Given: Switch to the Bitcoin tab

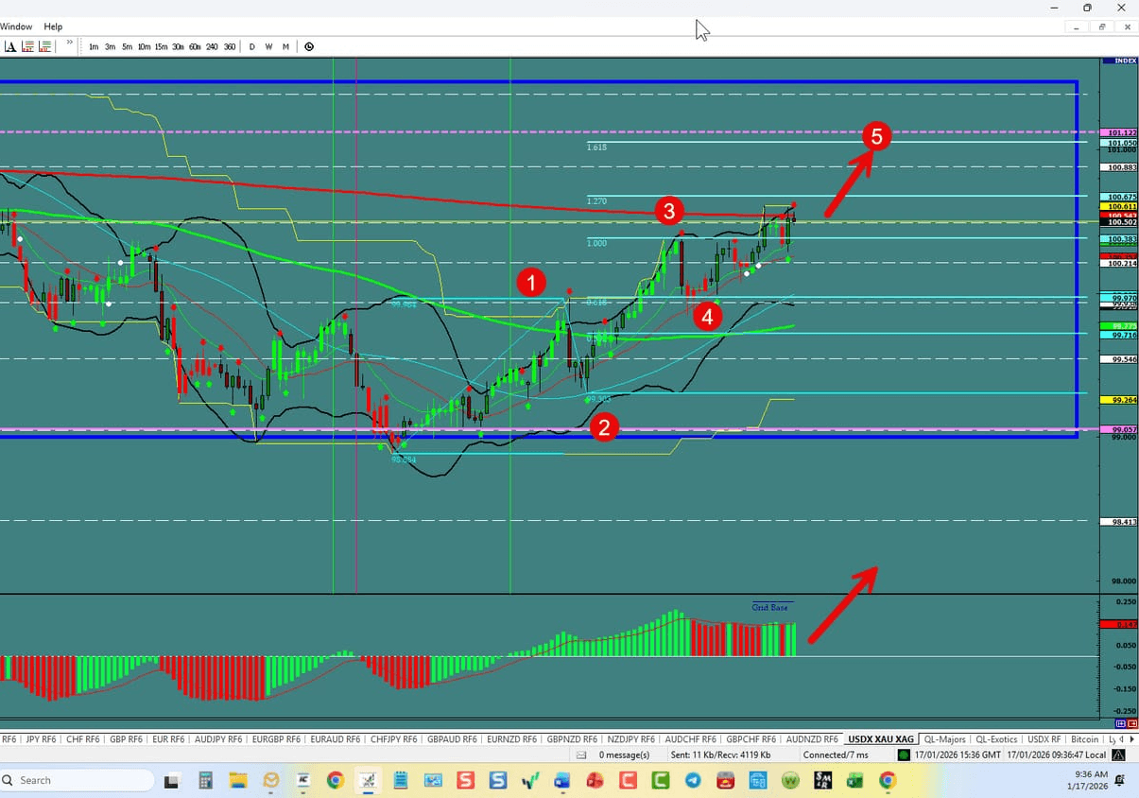Looking at the screenshot, I should coord(1084,738).
